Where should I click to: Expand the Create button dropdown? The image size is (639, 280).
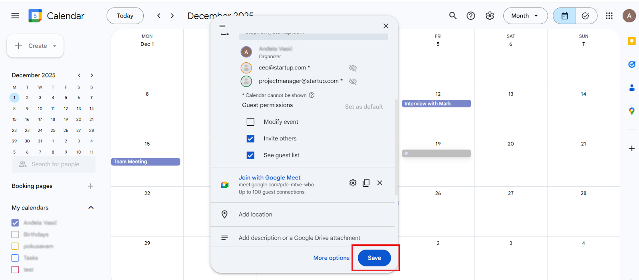[x=55, y=46]
